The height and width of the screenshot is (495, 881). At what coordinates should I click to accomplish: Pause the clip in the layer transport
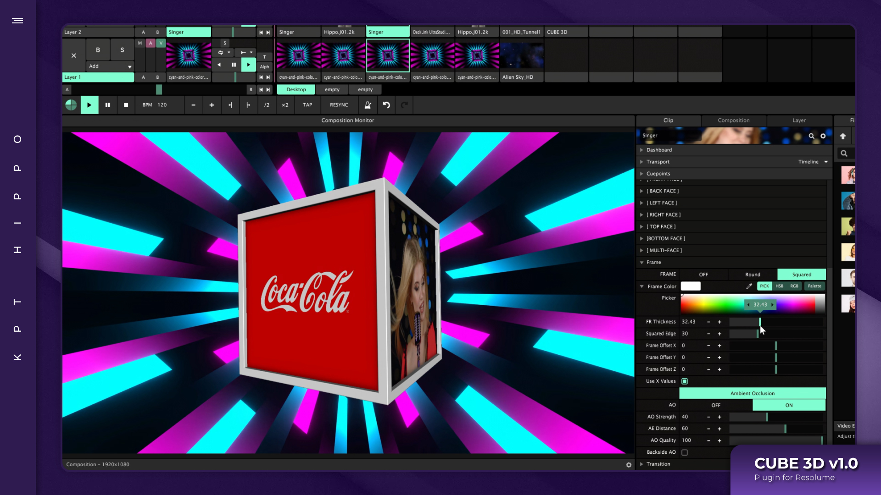coord(234,65)
